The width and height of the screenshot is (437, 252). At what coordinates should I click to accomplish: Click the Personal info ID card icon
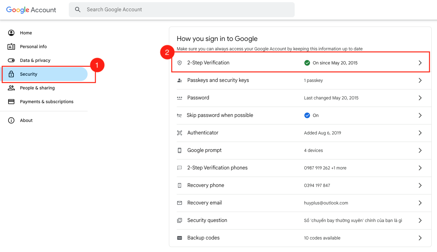pos(11,47)
